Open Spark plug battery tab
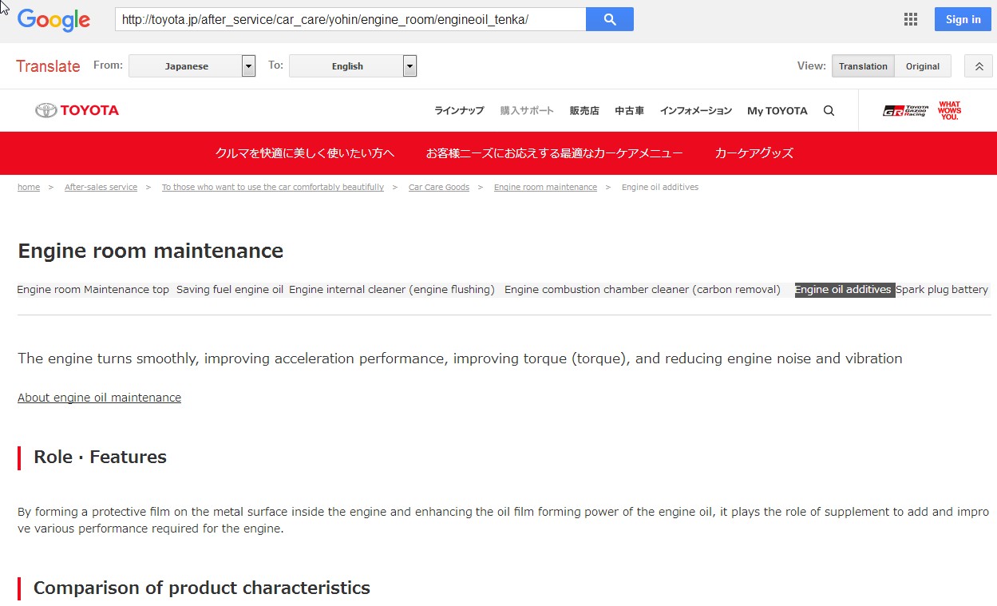This screenshot has width=997, height=606. [x=942, y=290]
